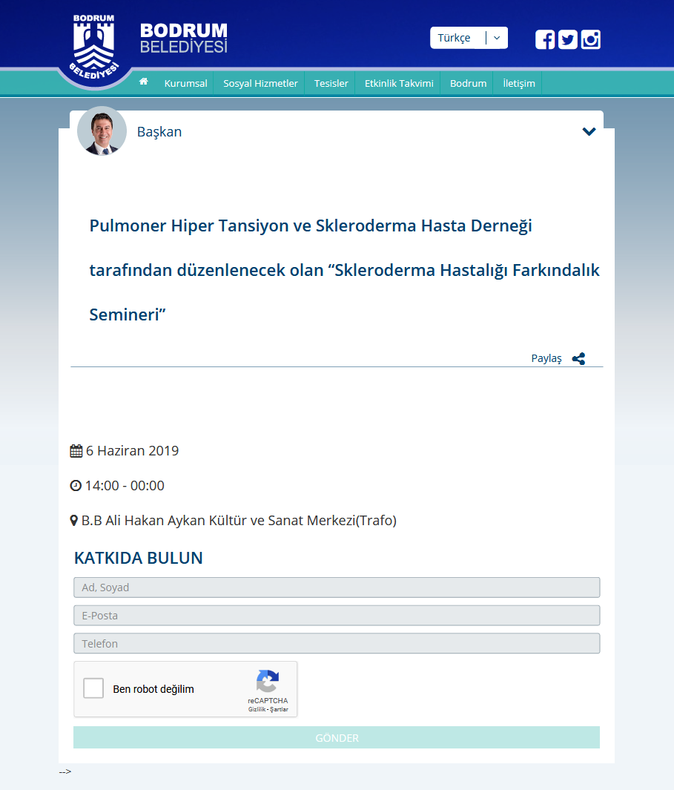Click the '14:00 - 00:00' time text
This screenshot has width=674, height=790.
click(x=125, y=486)
